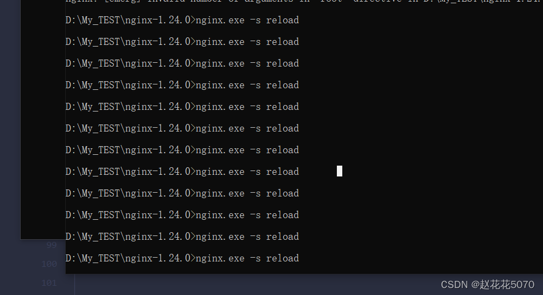Image resolution: width=543 pixels, height=295 pixels.
Task: Click the blank dark margin left of terminal text
Action: (x=43, y=117)
